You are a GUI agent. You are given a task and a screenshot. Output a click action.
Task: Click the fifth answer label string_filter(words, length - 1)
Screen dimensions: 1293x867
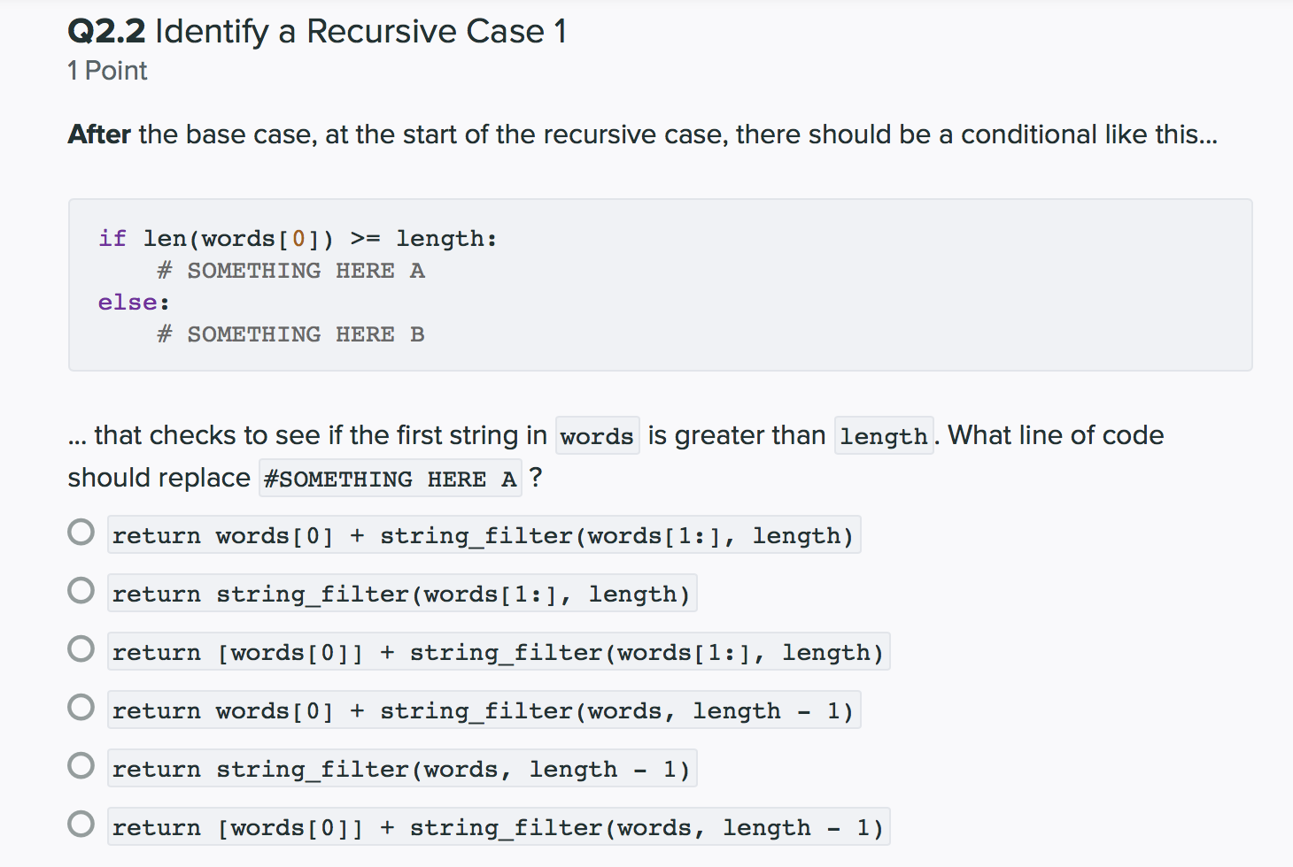(402, 769)
